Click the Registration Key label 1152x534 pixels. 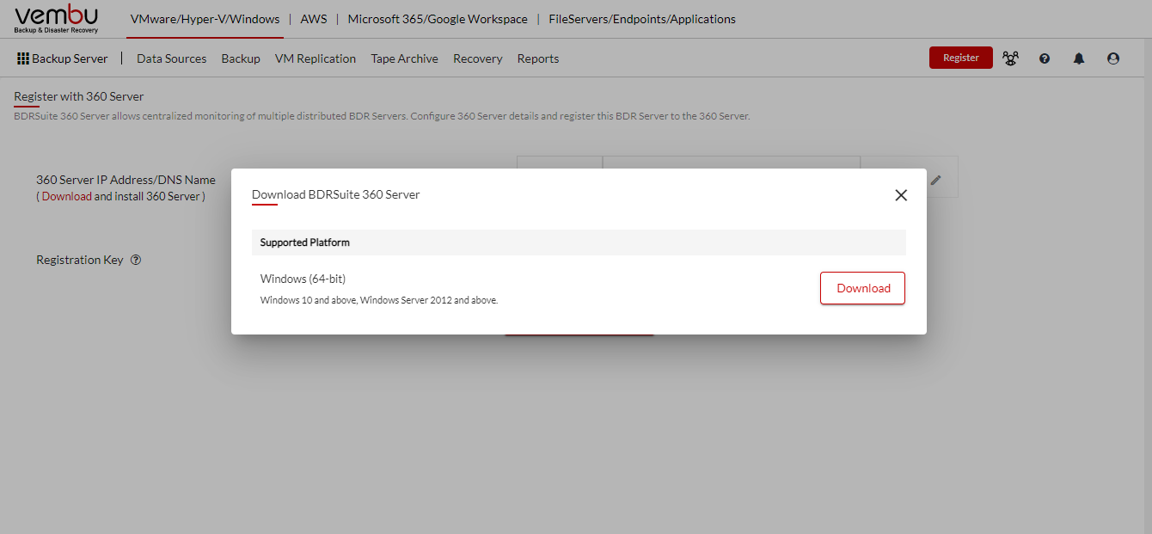(80, 260)
